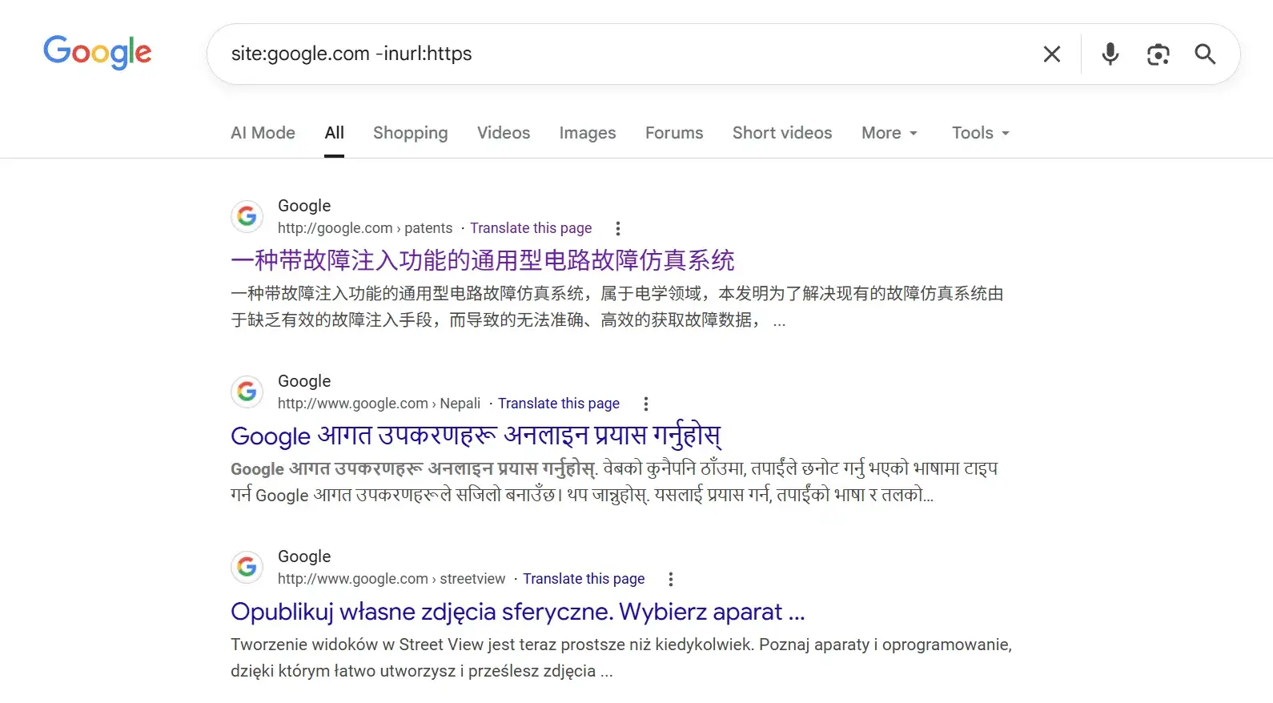This screenshot has width=1273, height=703.
Task: Submit search with the magnifying glass icon
Action: 1205,54
